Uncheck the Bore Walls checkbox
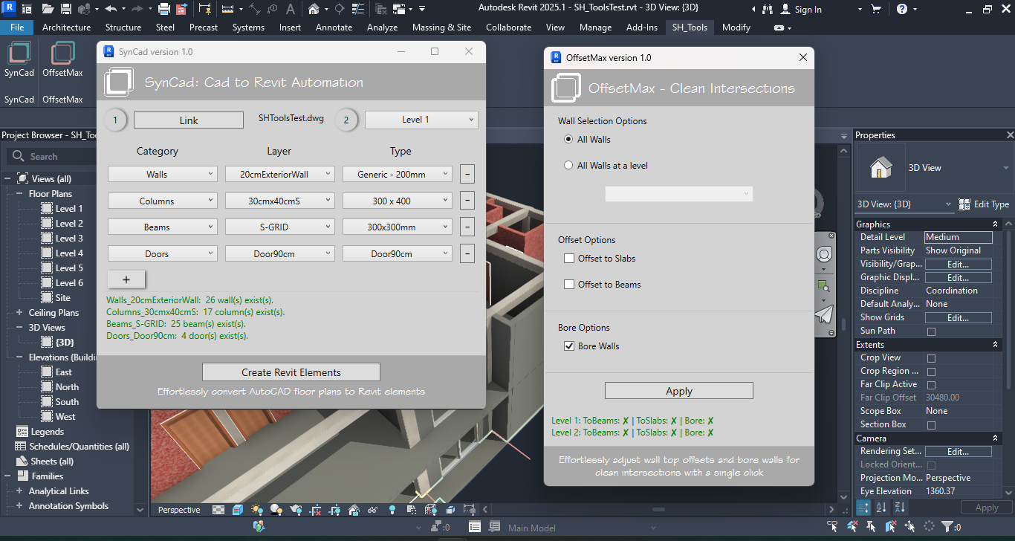The width and height of the screenshot is (1015, 541). [569, 346]
